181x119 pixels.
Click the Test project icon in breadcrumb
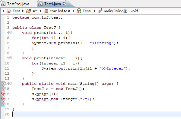coord(9,11)
